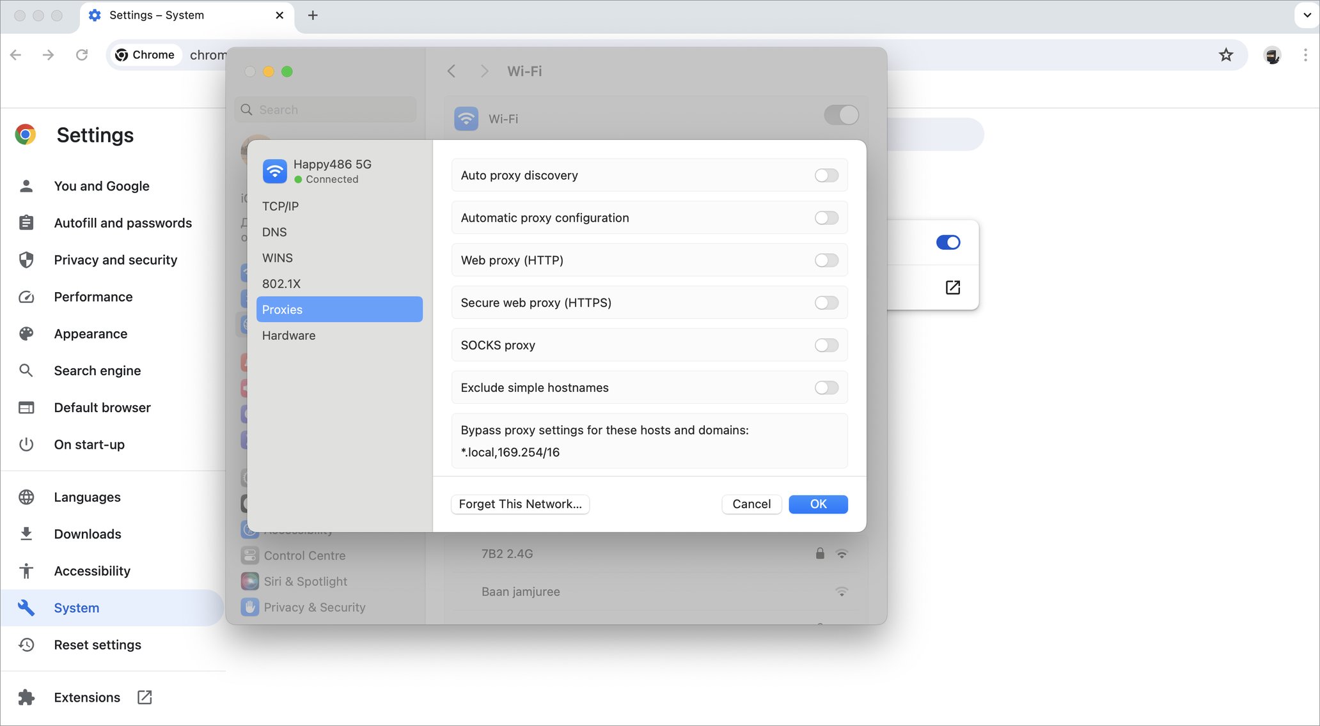This screenshot has height=726, width=1320.
Task: Toggle the blue switch in Chrome's system card
Action: coord(948,242)
